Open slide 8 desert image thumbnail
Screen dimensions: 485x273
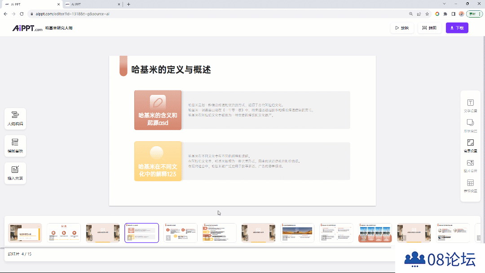[x=297, y=233]
